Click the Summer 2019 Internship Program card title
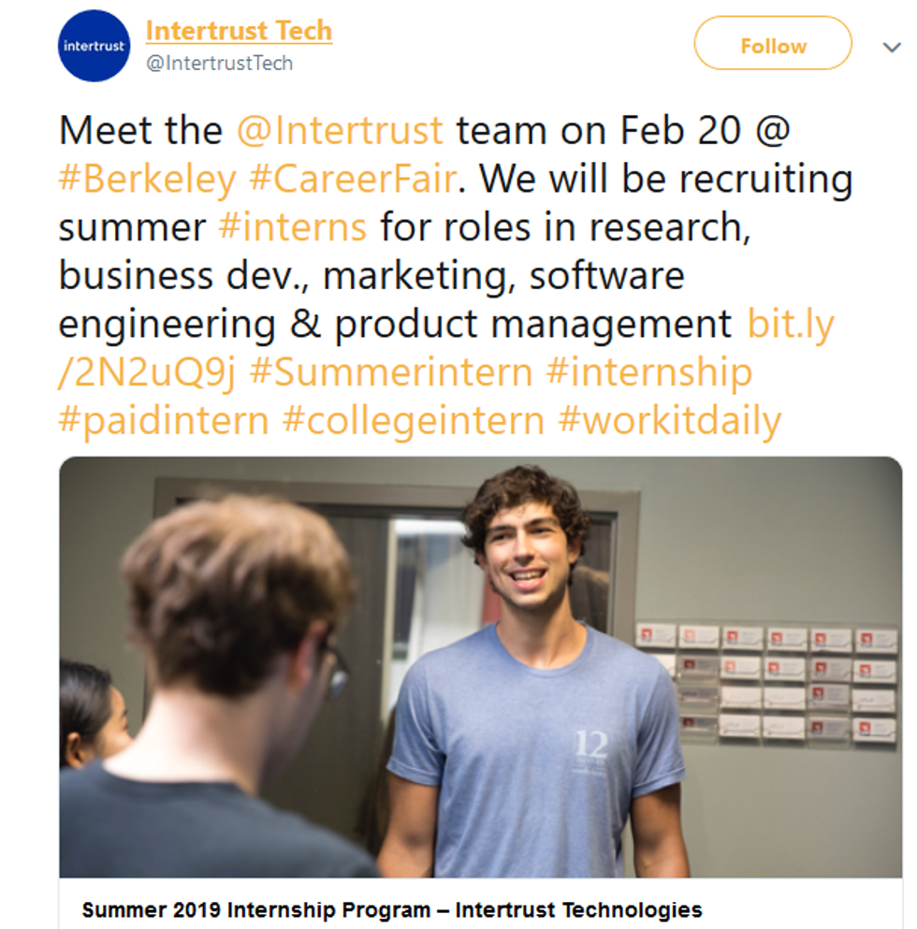Viewport: 917px width, 929px height. 392,909
